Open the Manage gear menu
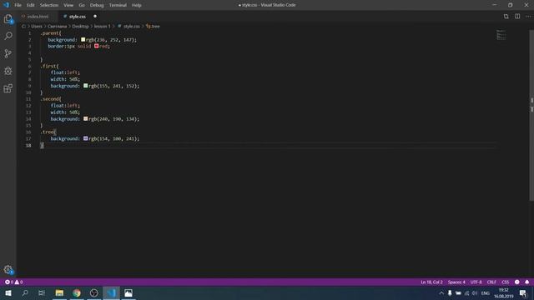This screenshot has height=300, width=534. pyautogui.click(x=8, y=270)
